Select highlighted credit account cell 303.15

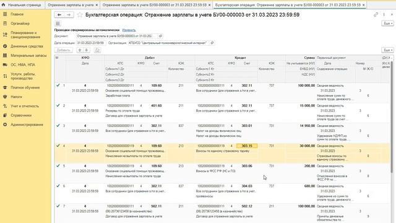pos(247,146)
